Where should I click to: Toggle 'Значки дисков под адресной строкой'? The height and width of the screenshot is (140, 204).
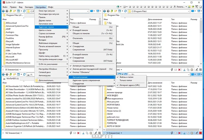(92, 69)
